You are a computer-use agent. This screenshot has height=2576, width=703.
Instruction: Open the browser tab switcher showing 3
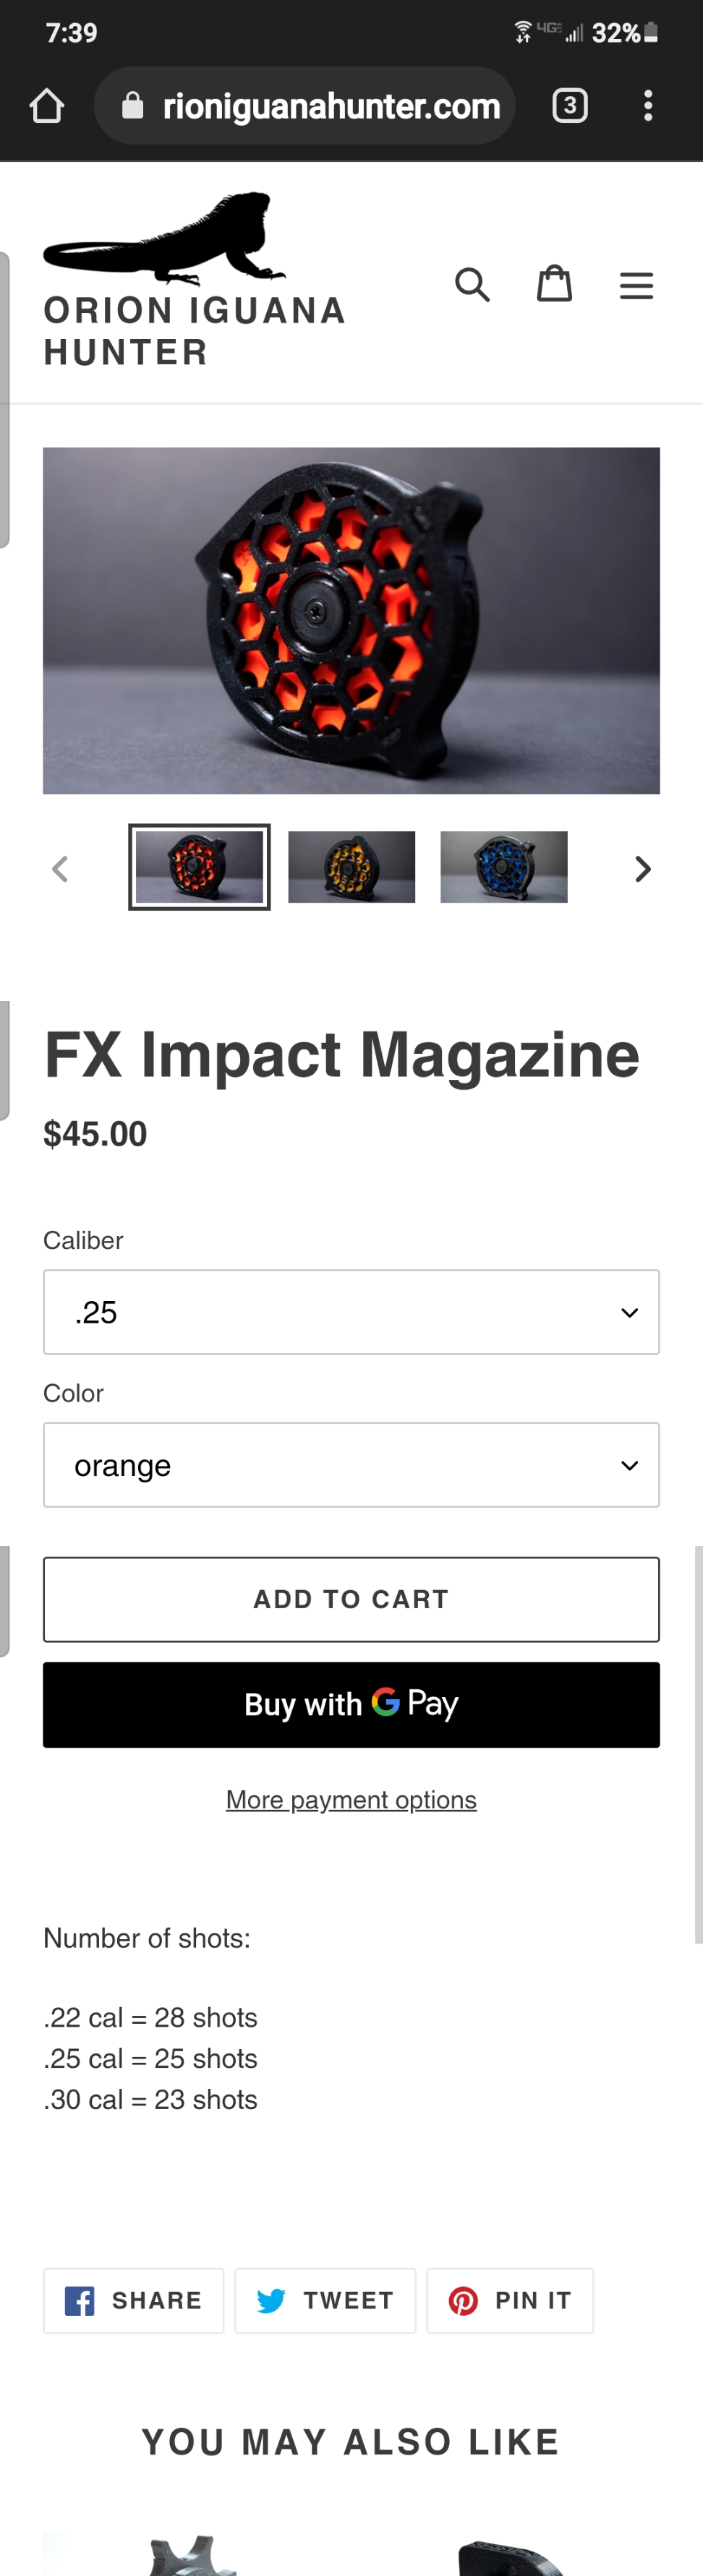[570, 106]
